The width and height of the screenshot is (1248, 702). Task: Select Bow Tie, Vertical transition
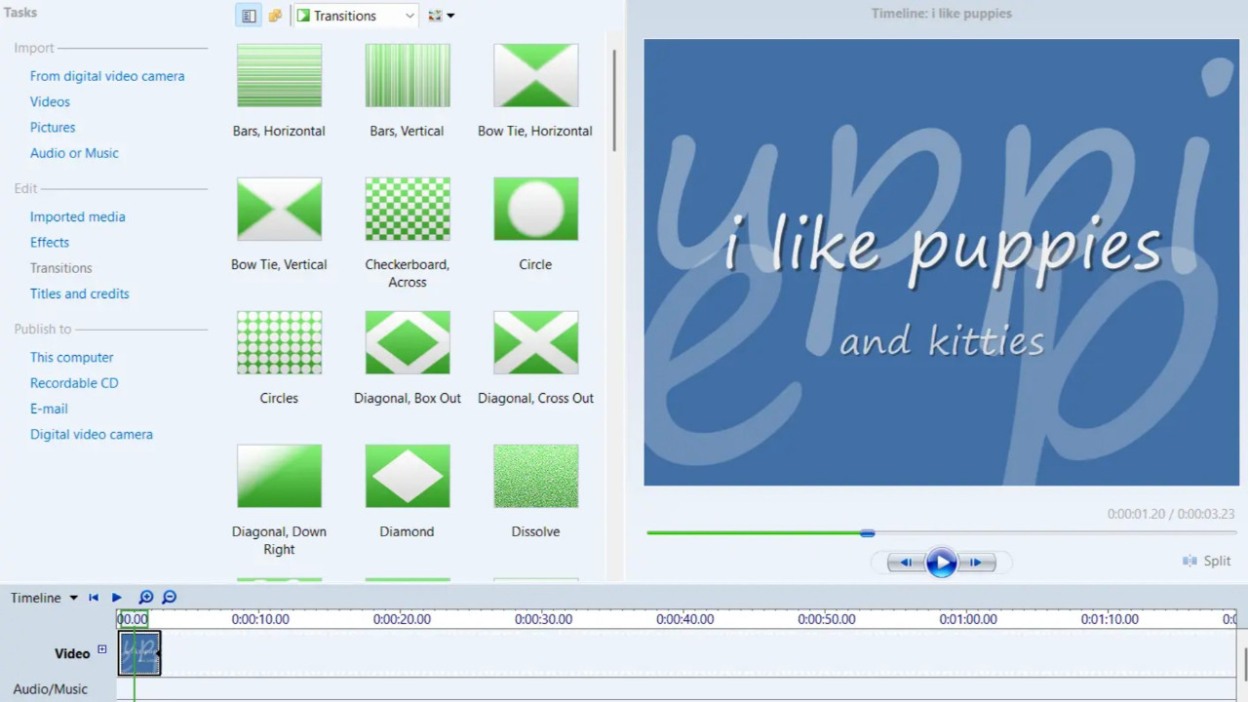[x=279, y=209]
